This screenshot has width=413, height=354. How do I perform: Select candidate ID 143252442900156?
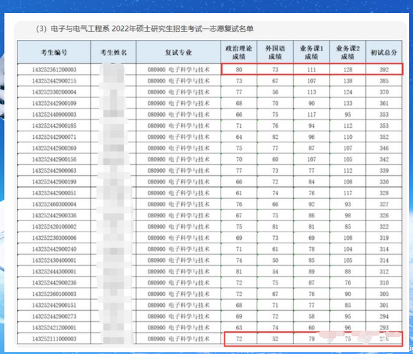pyautogui.click(x=54, y=159)
